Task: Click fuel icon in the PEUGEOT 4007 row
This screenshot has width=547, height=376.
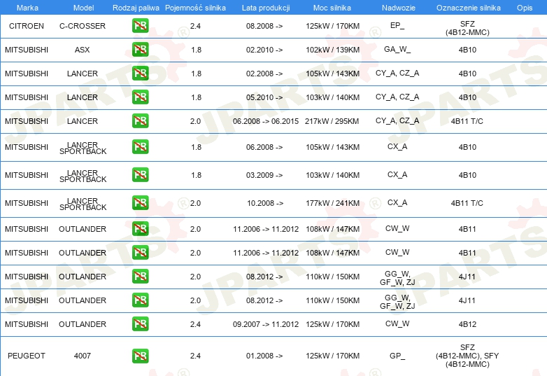Action: tap(140, 356)
